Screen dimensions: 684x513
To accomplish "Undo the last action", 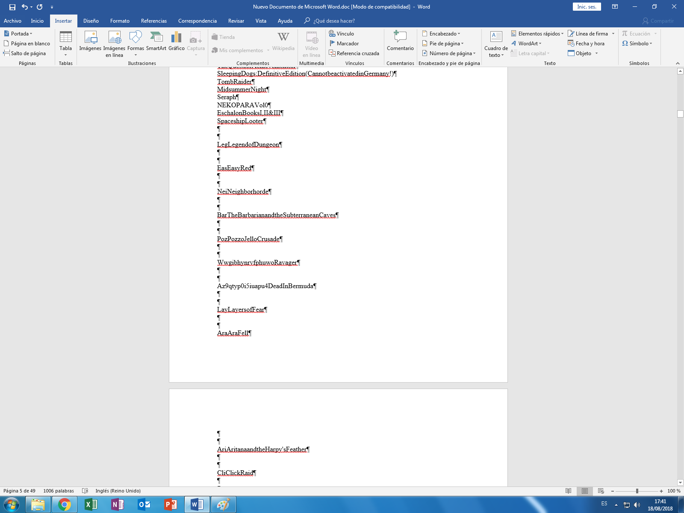I will click(x=25, y=7).
